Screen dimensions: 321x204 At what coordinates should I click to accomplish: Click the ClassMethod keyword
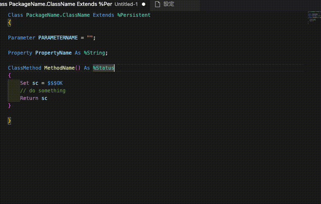tap(24, 68)
